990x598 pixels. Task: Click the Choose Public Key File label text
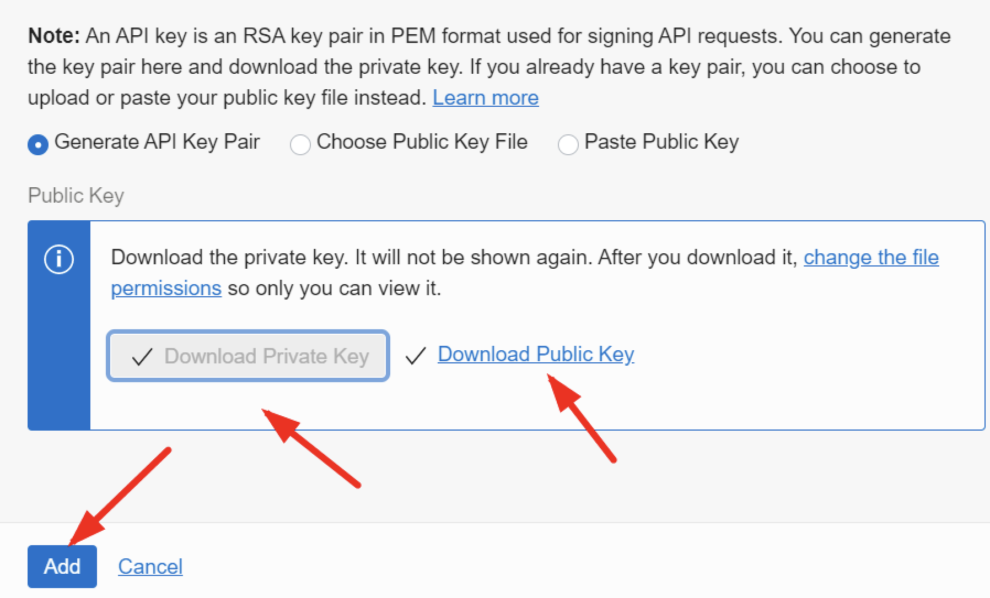pos(422,142)
